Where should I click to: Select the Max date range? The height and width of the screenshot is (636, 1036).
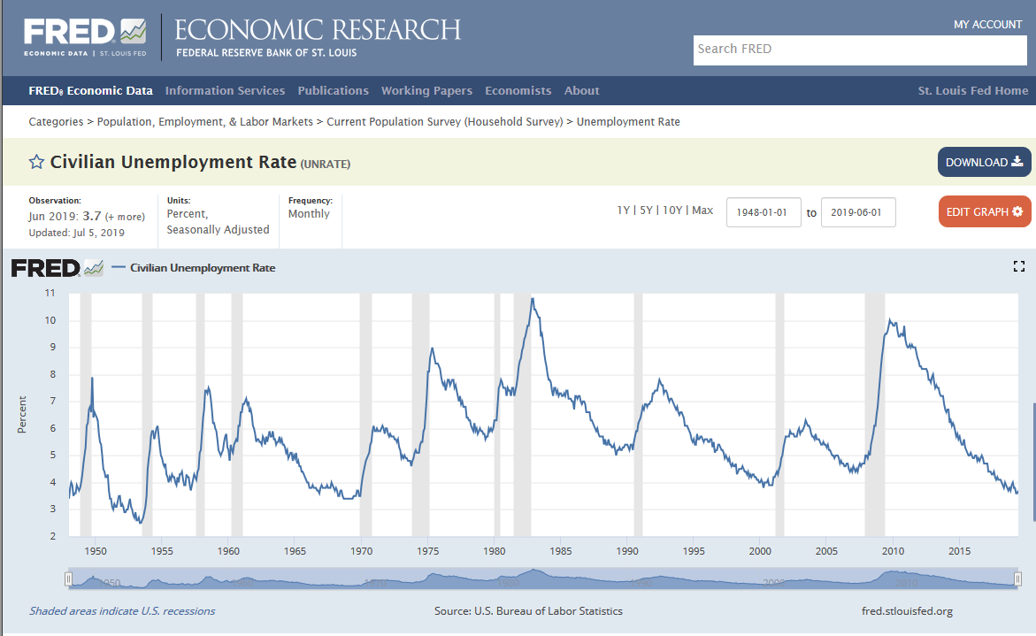[702, 211]
